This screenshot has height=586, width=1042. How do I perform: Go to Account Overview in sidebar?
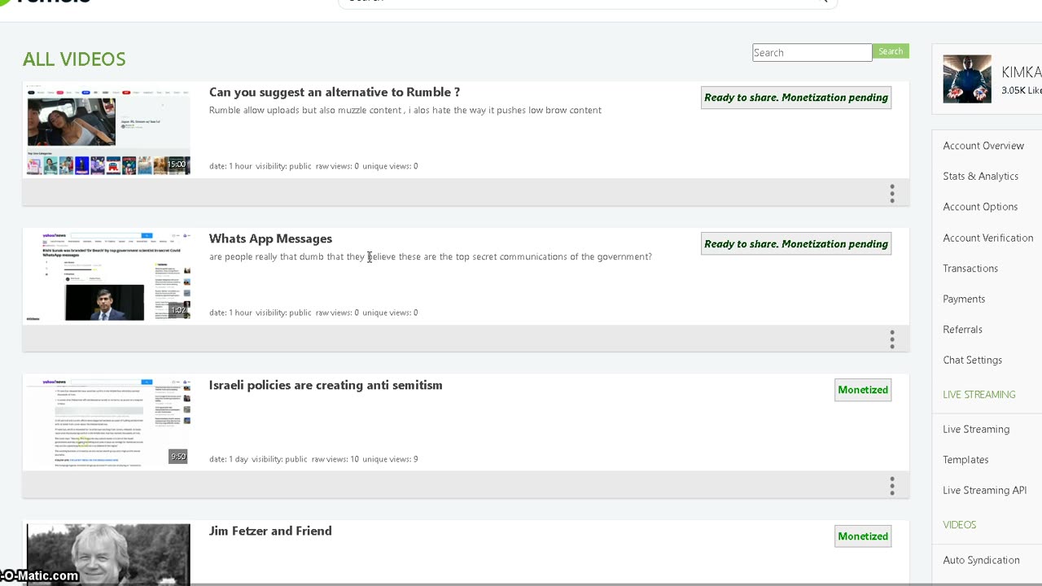pos(983,146)
